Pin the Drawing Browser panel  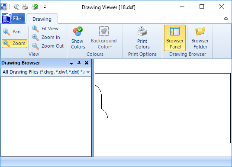(79, 63)
